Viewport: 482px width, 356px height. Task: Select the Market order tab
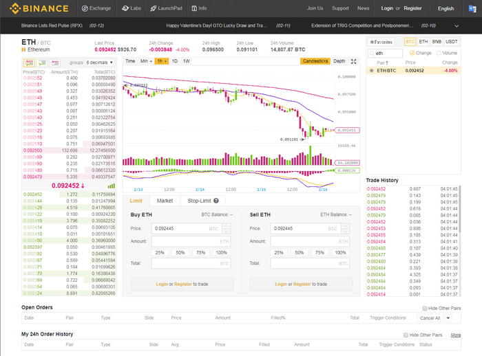click(x=165, y=201)
